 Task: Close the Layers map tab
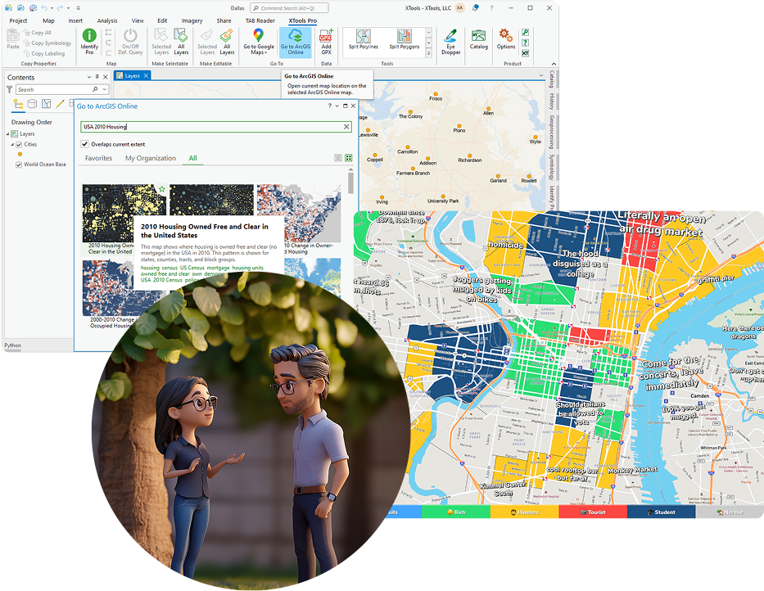coord(146,75)
